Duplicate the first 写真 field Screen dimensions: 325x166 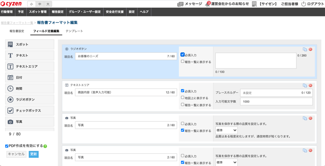(305, 118)
